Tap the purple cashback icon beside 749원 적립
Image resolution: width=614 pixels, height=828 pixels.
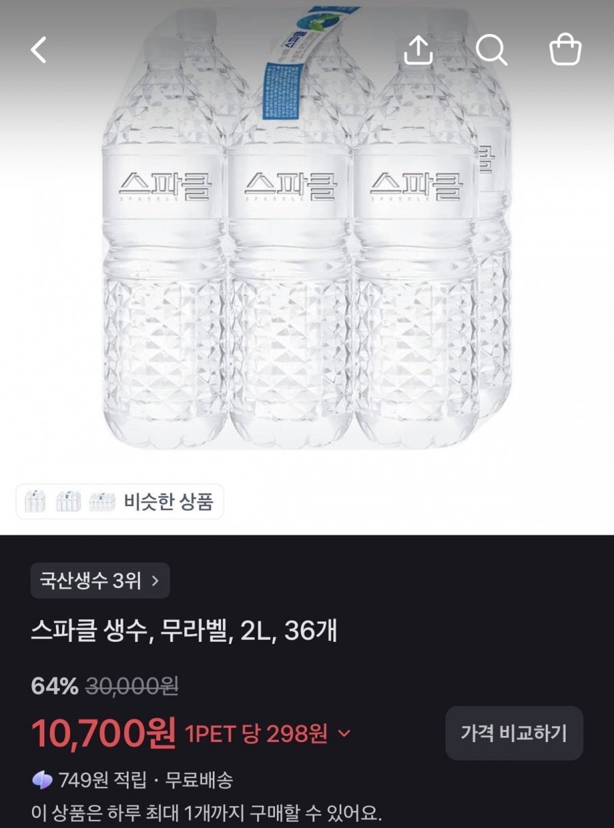coord(42,779)
